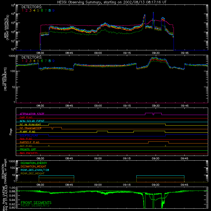Click 1000 value on rear segments y-axis
This screenshot has height=211, width=211.
pyautogui.click(x=12, y=56)
